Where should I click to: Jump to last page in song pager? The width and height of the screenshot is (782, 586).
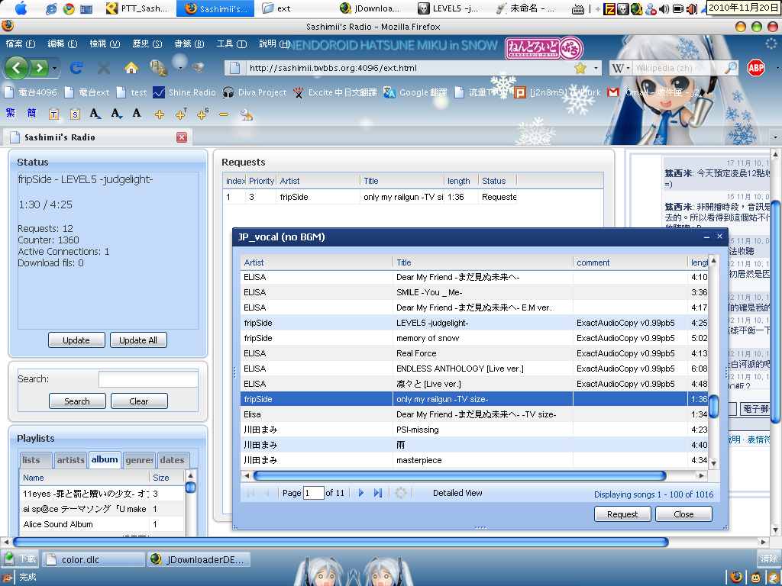(377, 494)
